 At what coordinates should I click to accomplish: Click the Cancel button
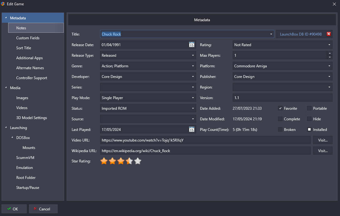(x=43, y=209)
